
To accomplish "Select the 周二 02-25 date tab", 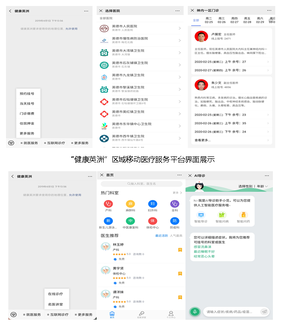I will click(209, 20).
